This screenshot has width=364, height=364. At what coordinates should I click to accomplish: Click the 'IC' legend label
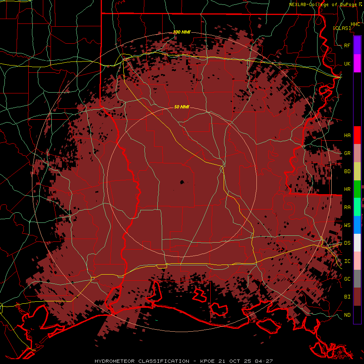(347, 261)
